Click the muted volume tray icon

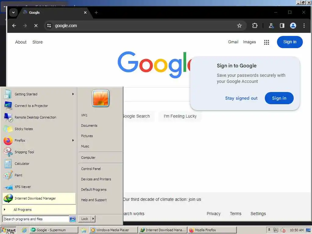283,230
